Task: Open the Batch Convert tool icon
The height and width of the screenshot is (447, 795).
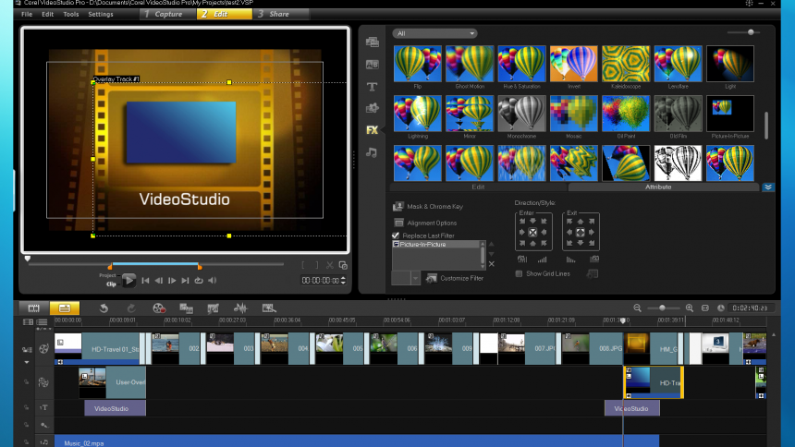Action: click(x=186, y=308)
